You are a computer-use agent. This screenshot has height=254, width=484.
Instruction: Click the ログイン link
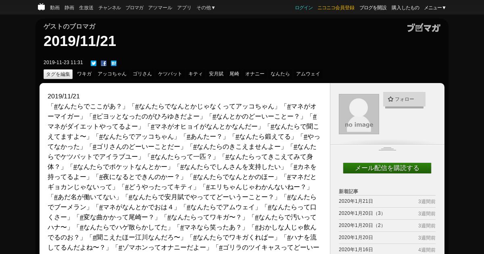click(304, 8)
